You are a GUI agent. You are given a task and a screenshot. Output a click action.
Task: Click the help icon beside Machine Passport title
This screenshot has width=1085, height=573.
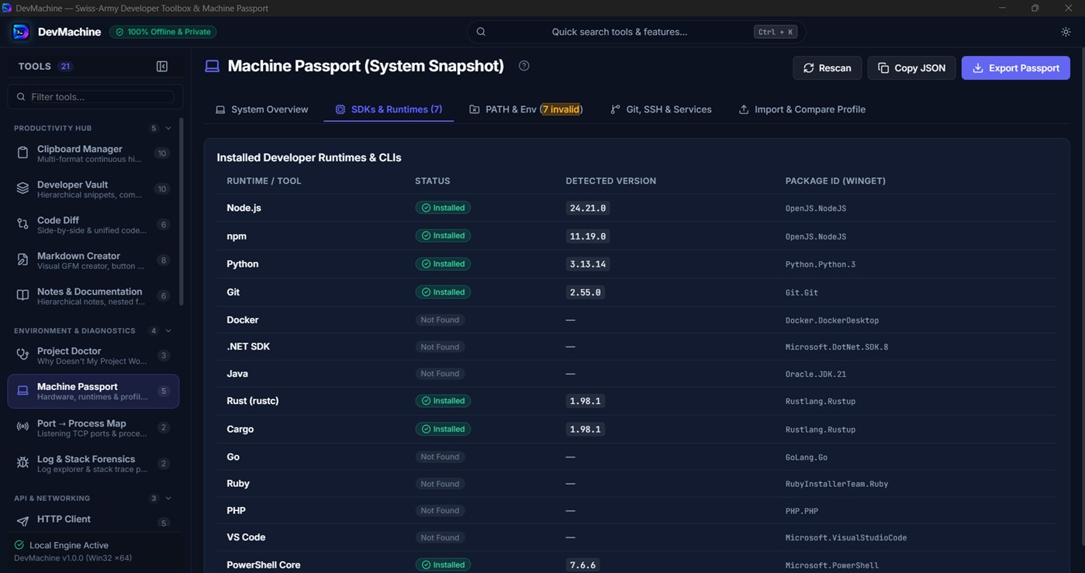524,66
